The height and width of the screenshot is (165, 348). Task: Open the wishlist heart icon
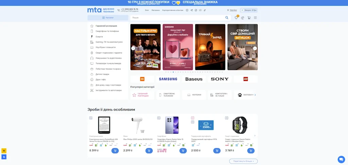236,18
